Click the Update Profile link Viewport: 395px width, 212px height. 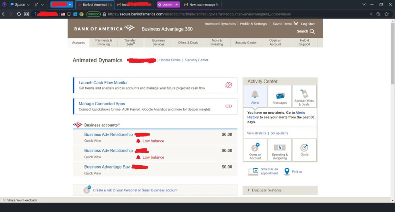point(170,60)
